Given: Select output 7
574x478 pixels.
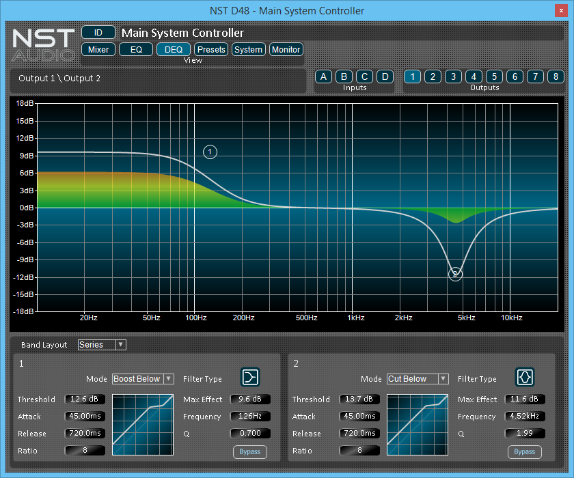Looking at the screenshot, I should coord(536,76).
